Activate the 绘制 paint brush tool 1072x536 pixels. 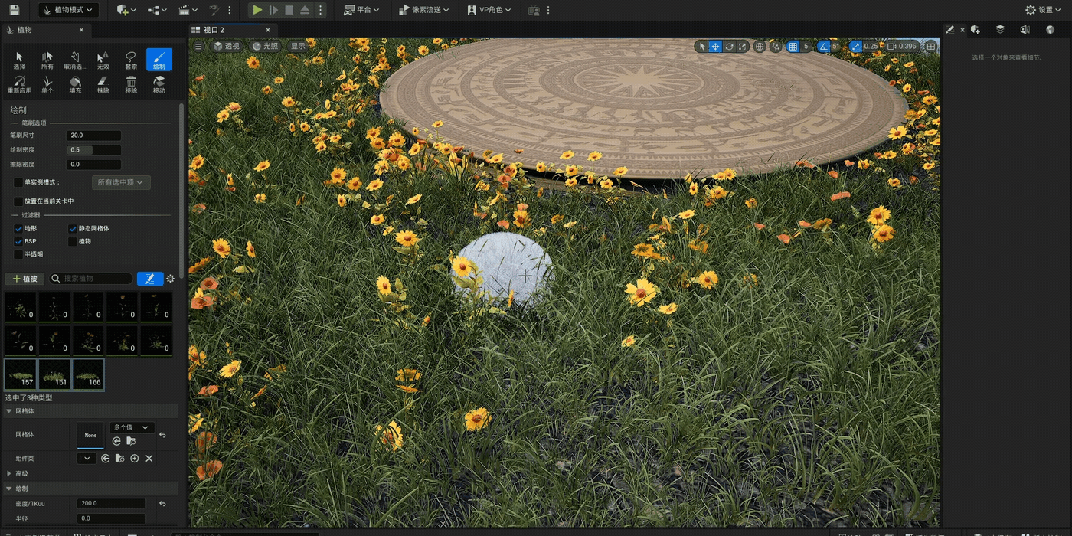(x=159, y=60)
